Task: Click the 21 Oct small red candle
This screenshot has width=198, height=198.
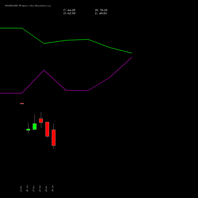Action: [x=22, y=103]
